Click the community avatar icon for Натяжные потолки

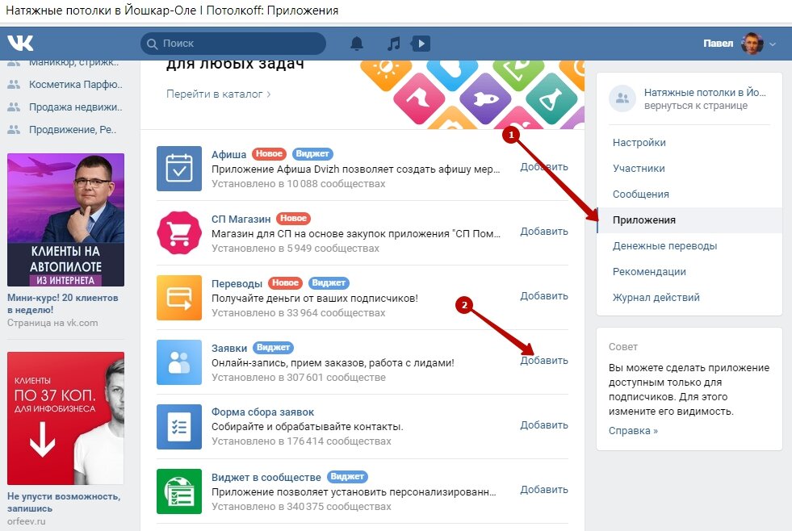point(622,98)
